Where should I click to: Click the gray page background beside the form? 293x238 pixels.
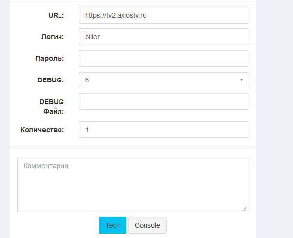pyautogui.click(x=274, y=119)
